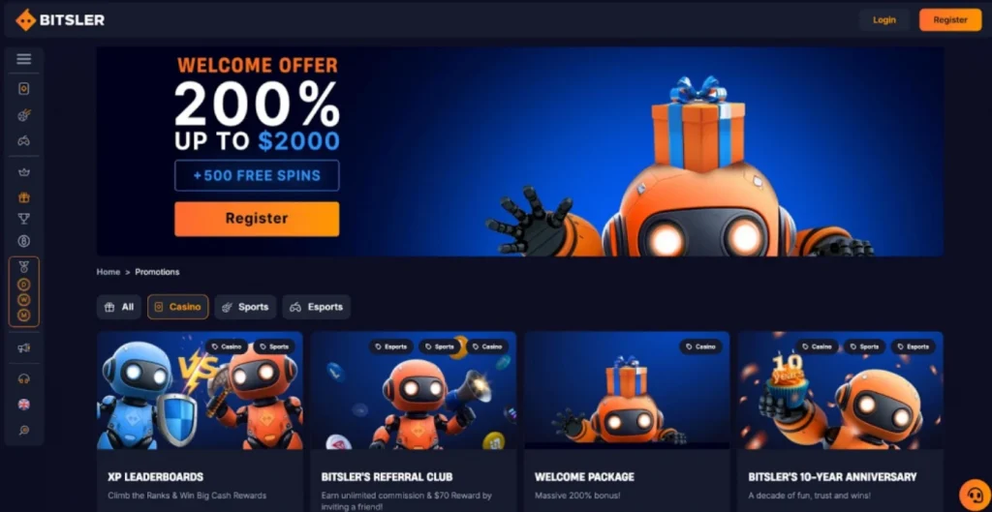Viewport: 992px width, 512px height.
Task: Click the Login button in header
Action: [883, 19]
